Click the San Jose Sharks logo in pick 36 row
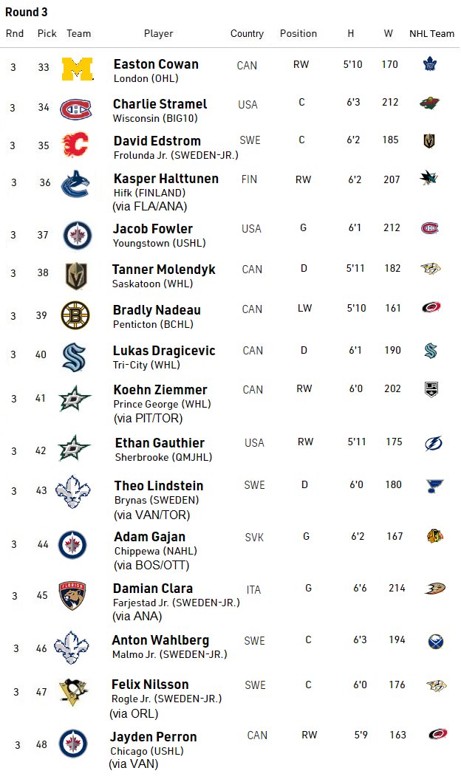461x782 pixels. tap(429, 178)
